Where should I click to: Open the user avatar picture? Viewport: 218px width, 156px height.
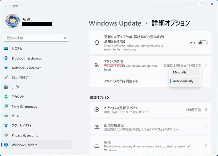[13, 21]
